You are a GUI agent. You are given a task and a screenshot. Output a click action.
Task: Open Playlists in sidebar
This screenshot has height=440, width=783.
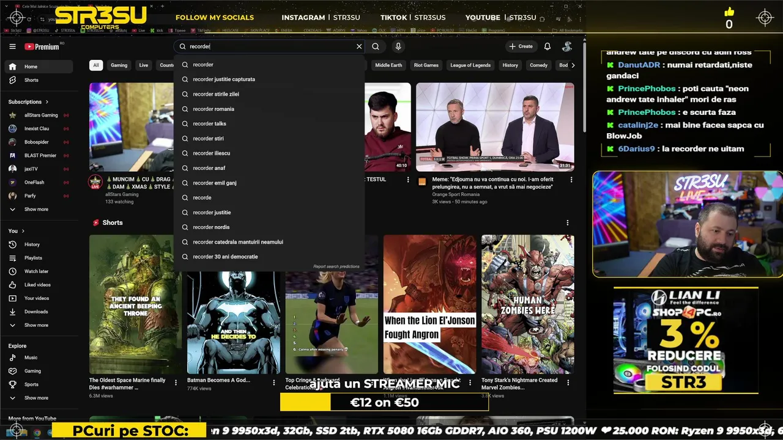click(x=39, y=258)
